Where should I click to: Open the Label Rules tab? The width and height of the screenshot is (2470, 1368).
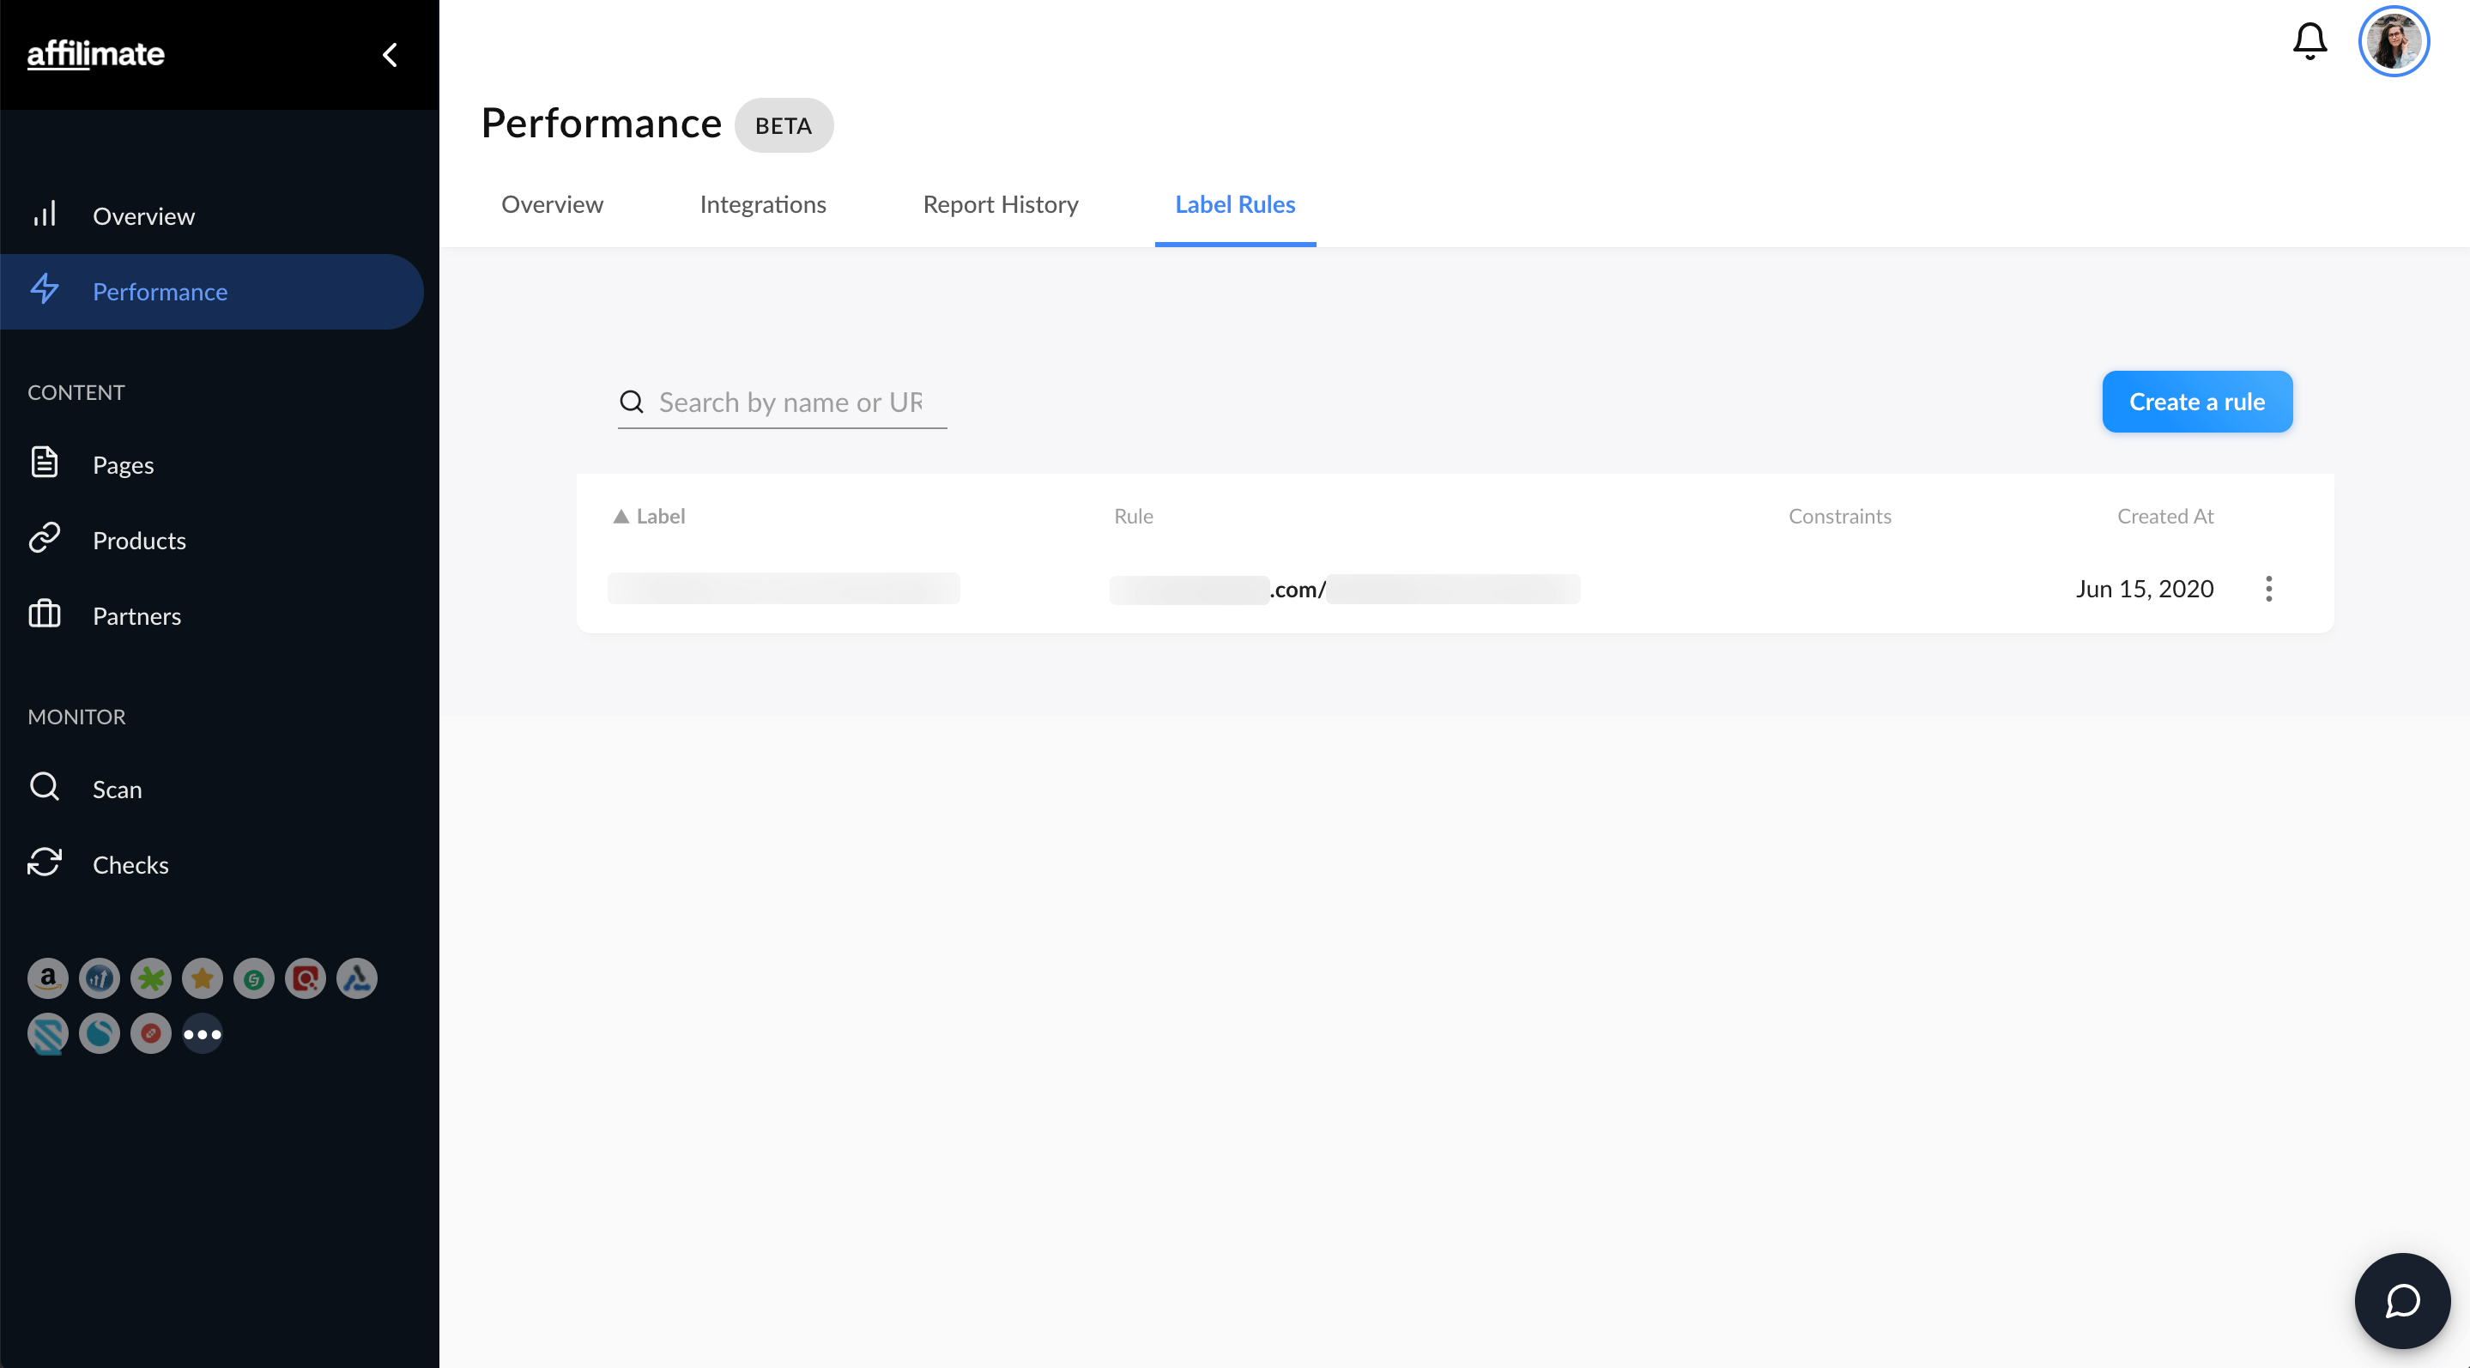coord(1235,203)
